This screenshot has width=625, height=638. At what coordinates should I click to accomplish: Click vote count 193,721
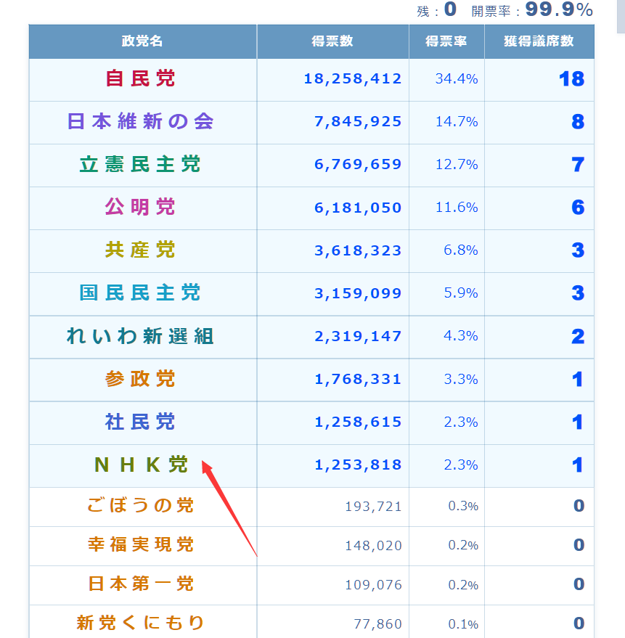point(374,507)
